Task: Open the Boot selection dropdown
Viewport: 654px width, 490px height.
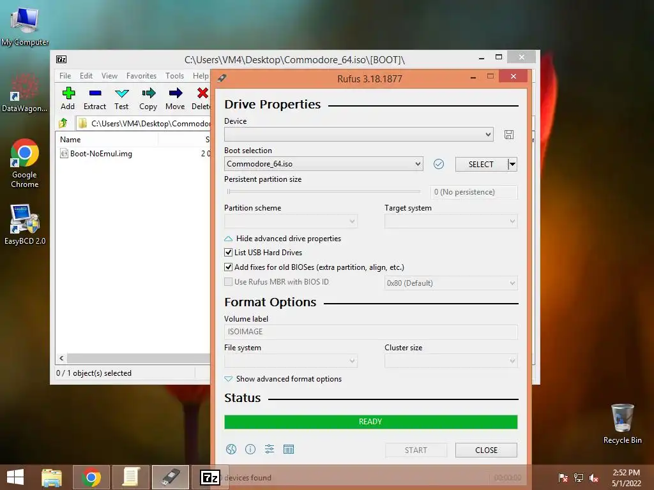Action: click(323, 164)
